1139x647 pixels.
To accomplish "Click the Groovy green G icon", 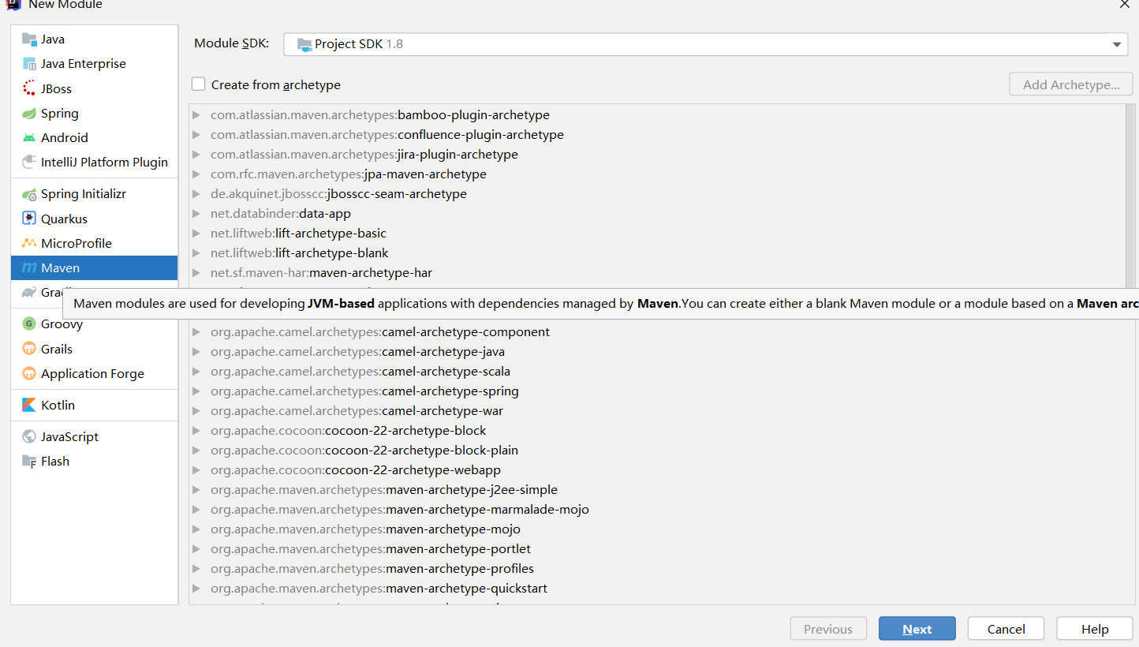I will [29, 323].
